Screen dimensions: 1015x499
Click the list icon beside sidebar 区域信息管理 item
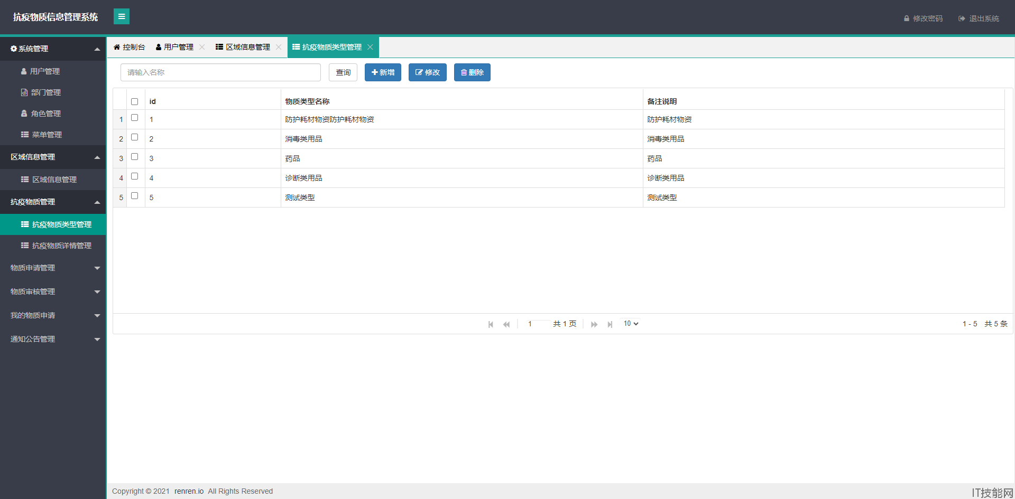(x=25, y=180)
